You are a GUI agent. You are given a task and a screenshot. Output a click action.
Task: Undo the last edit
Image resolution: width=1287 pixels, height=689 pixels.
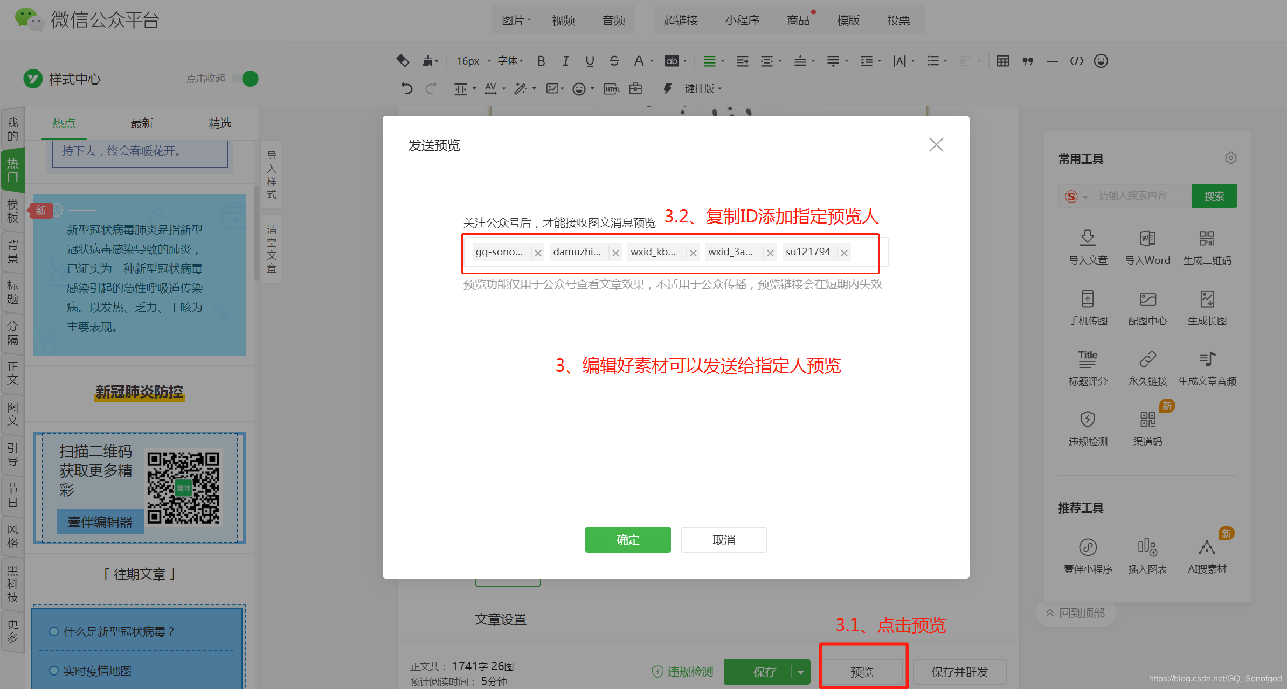tap(407, 88)
